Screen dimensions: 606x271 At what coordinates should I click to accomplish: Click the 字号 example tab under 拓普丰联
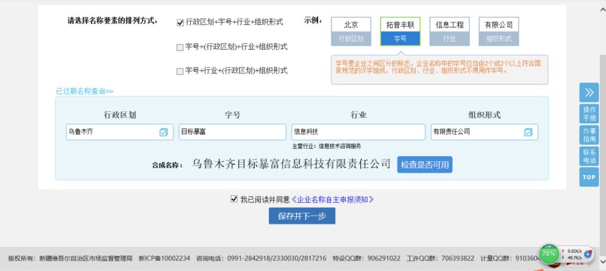tap(400, 39)
